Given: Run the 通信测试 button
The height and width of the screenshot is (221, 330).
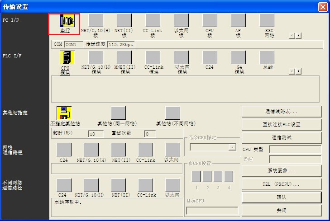Looking at the screenshot, I should tap(282, 137).
